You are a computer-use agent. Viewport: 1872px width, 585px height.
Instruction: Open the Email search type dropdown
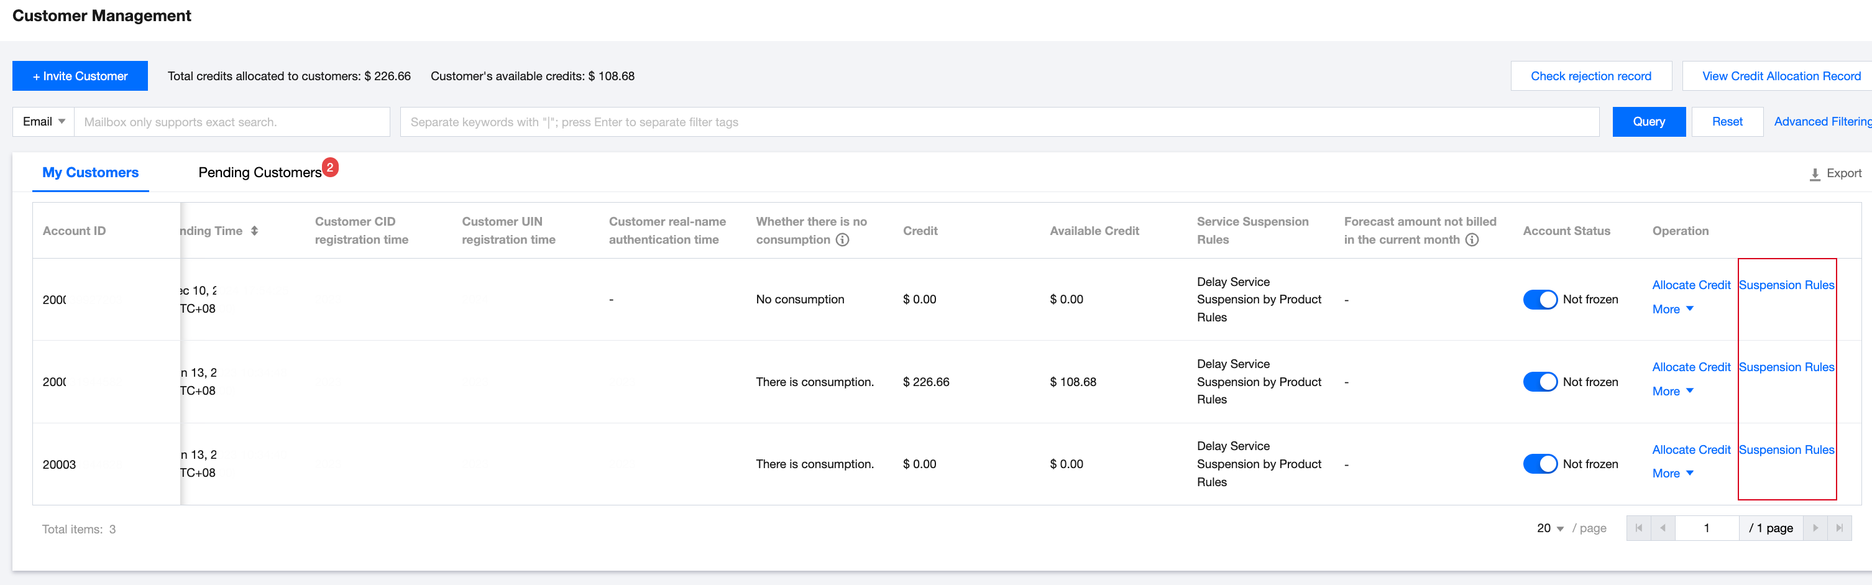point(42,121)
